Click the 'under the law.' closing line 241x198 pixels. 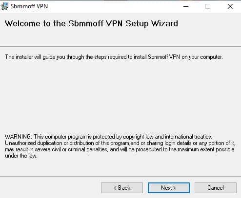coord(21,156)
